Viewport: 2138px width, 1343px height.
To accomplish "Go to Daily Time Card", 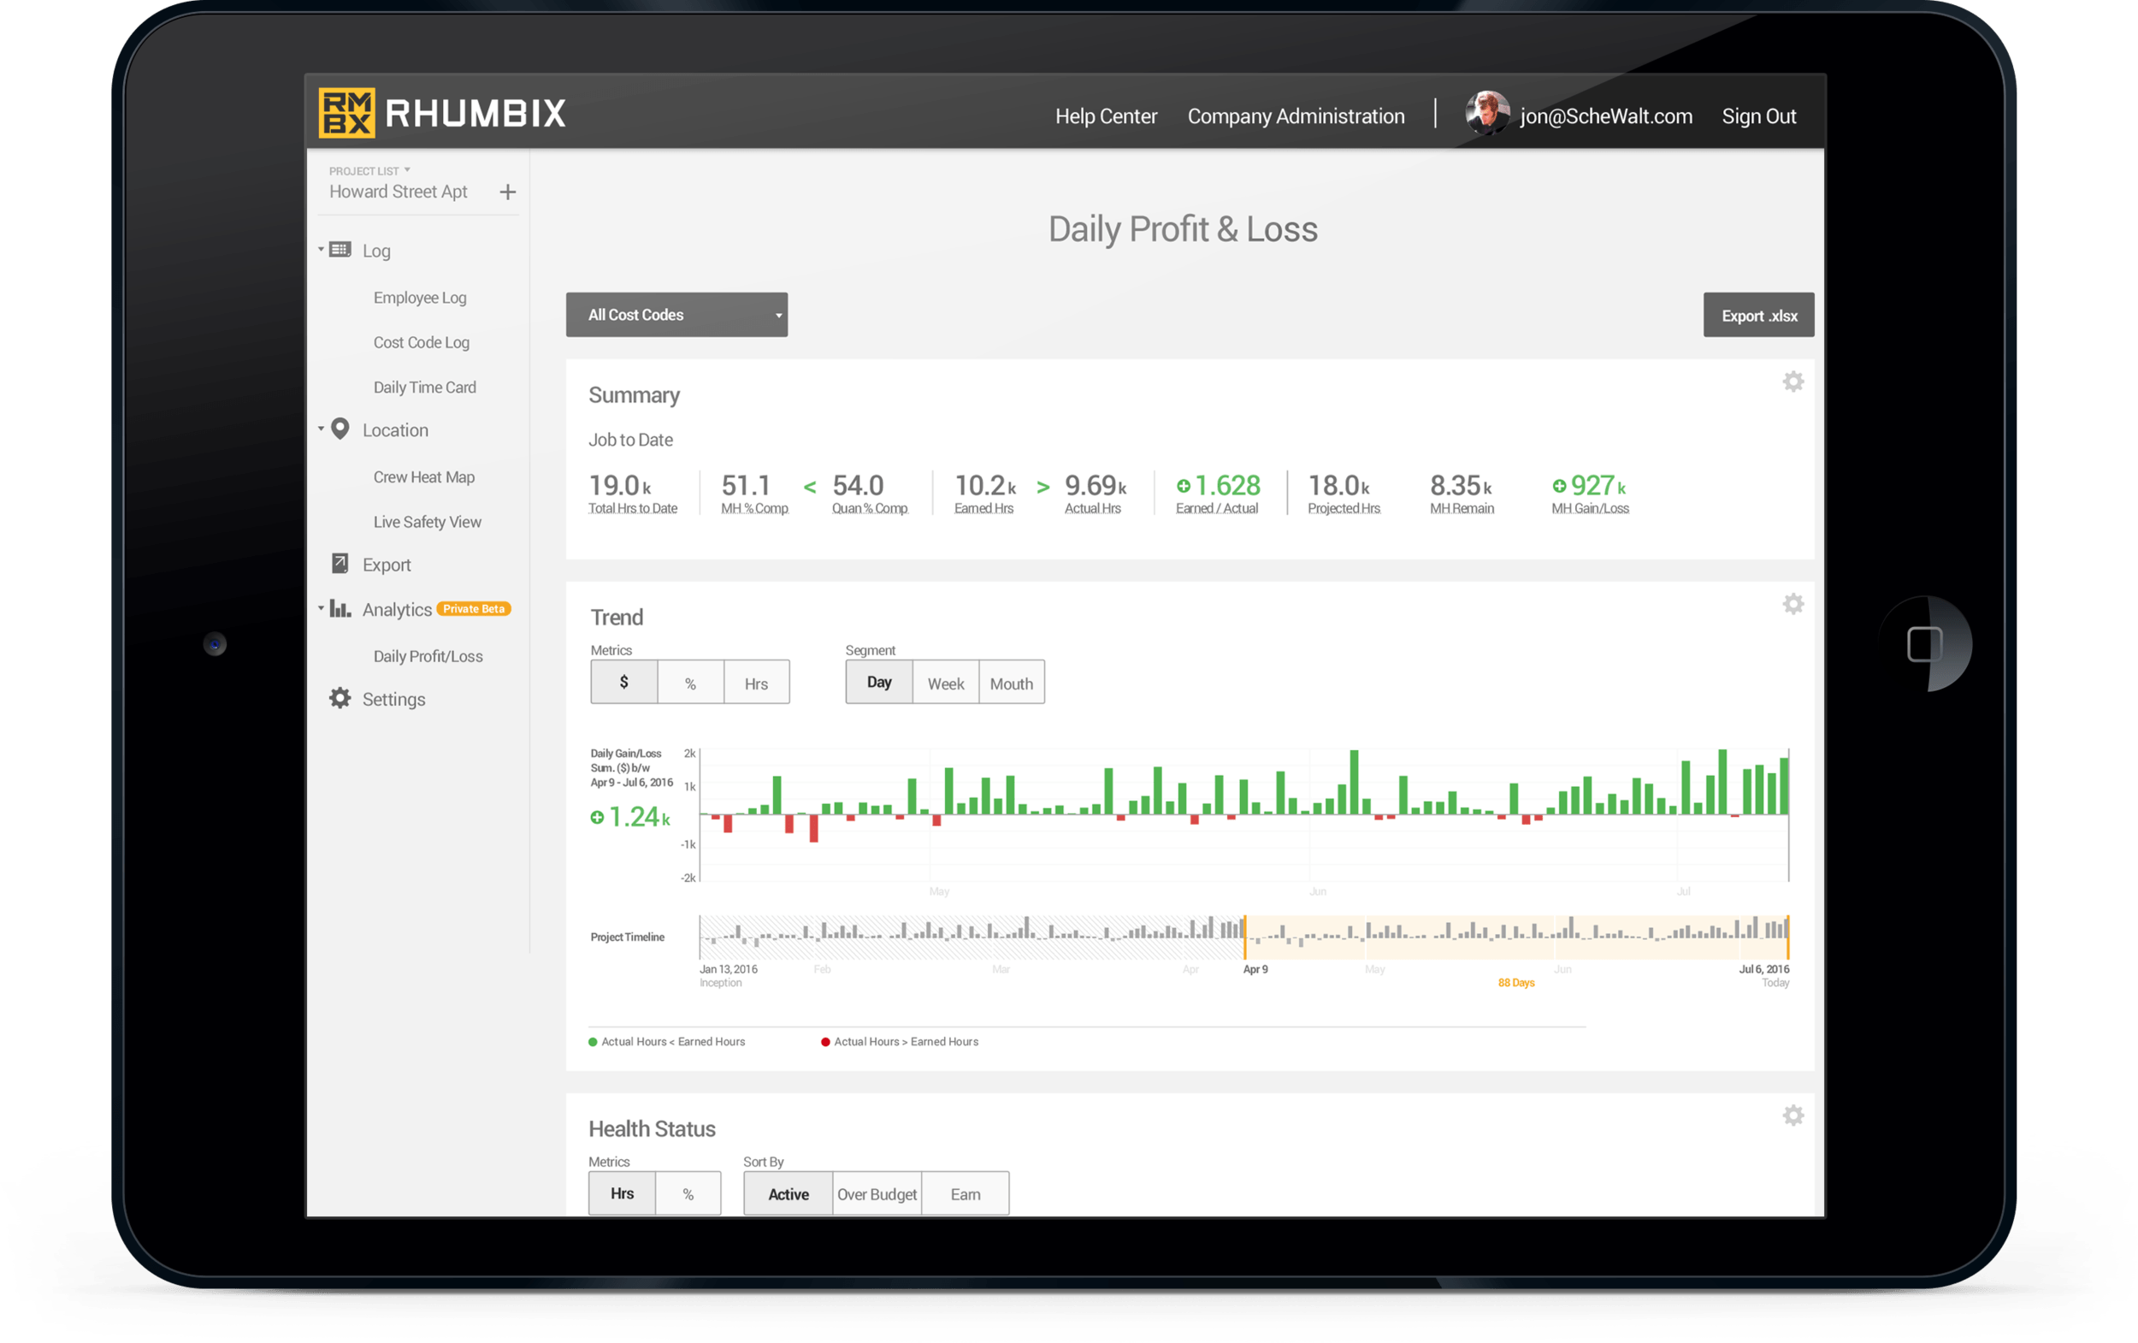I will point(424,388).
